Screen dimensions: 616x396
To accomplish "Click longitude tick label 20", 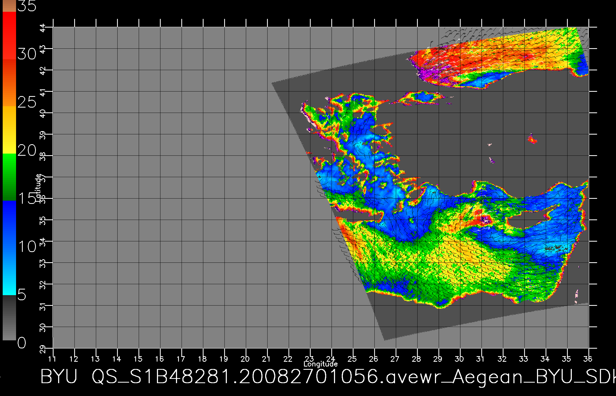I will [x=245, y=359].
